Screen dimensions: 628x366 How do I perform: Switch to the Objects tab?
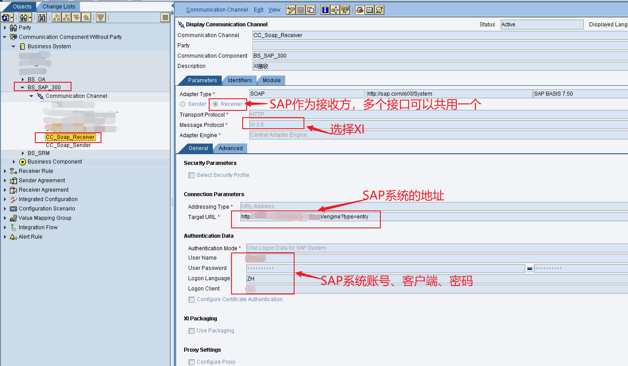pyautogui.click(x=22, y=6)
